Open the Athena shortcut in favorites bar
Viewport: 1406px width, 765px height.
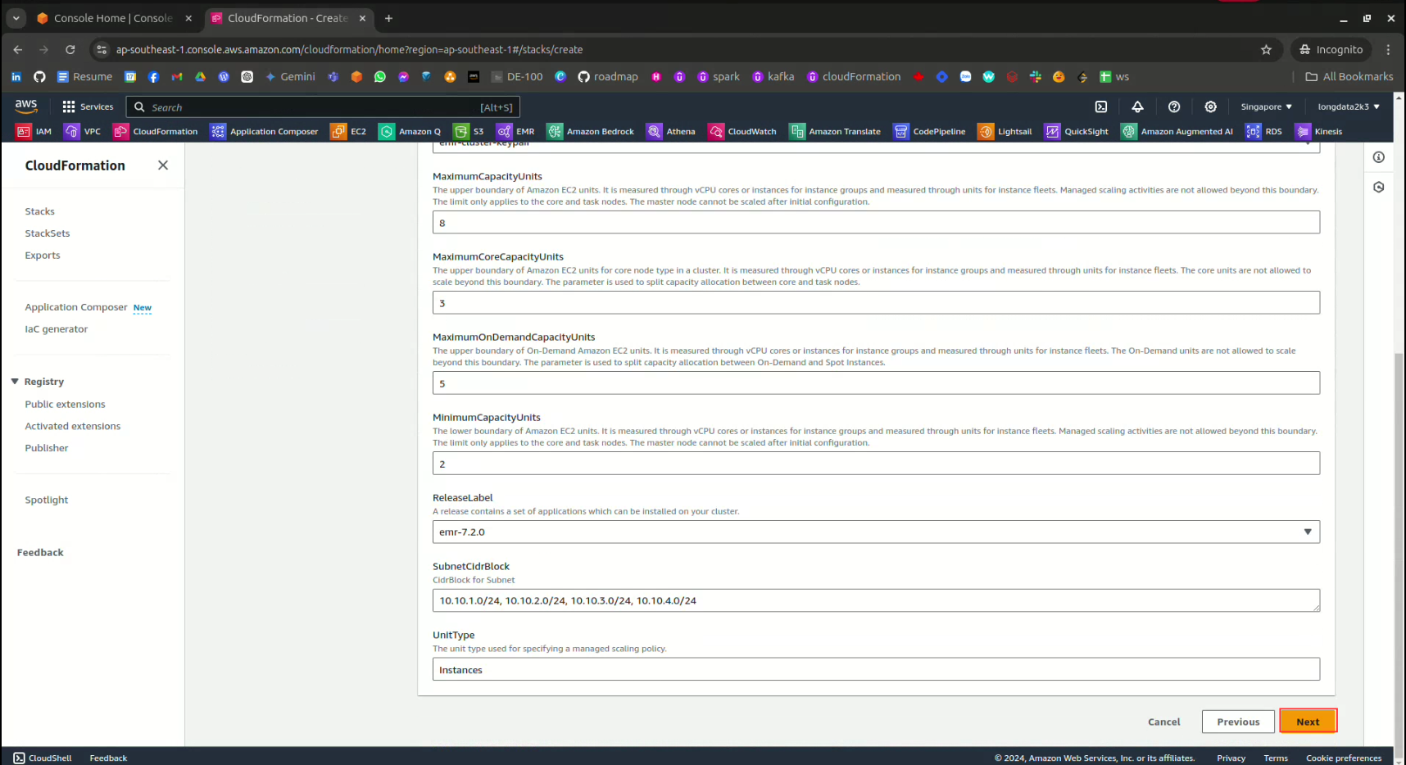point(670,131)
